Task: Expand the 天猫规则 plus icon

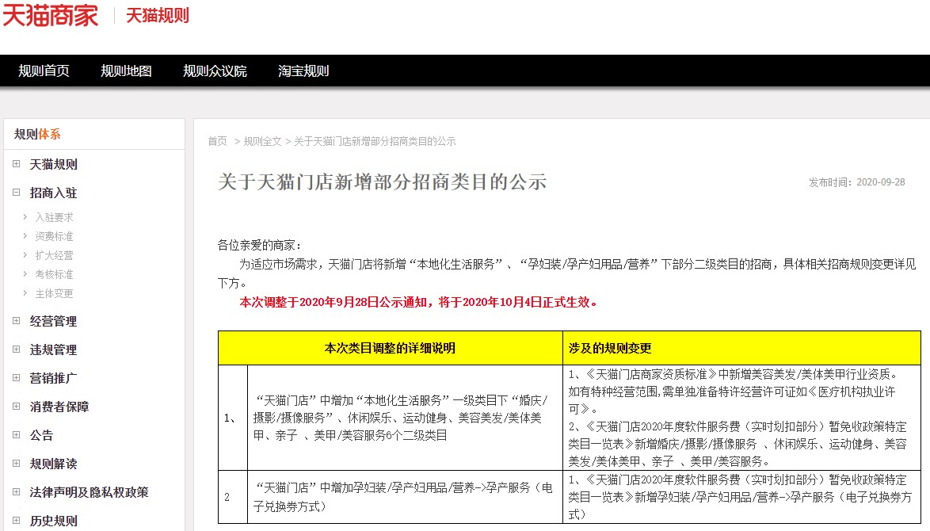Action: coord(17,164)
